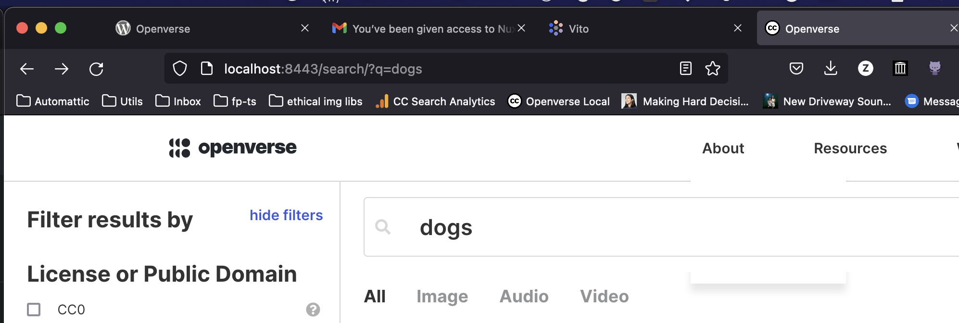Open the Wayback Machine extension
This screenshot has height=323, width=959.
coord(900,69)
